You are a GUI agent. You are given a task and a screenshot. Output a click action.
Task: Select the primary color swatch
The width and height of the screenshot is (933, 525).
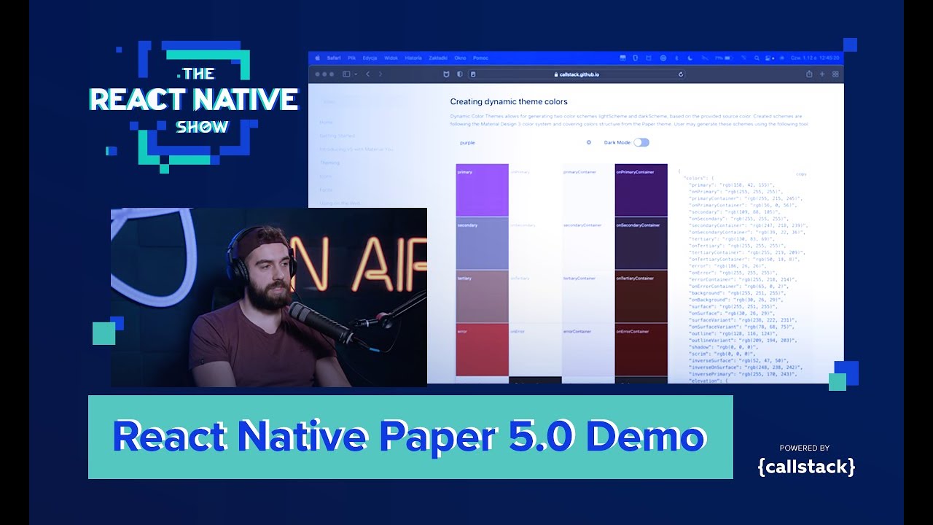click(482, 190)
